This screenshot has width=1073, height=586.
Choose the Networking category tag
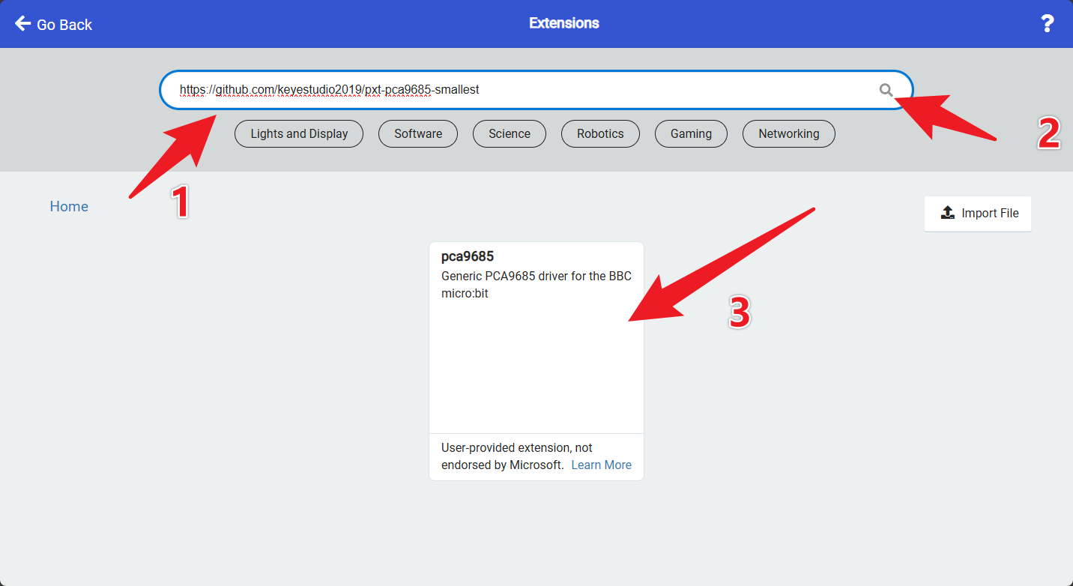pyautogui.click(x=789, y=133)
